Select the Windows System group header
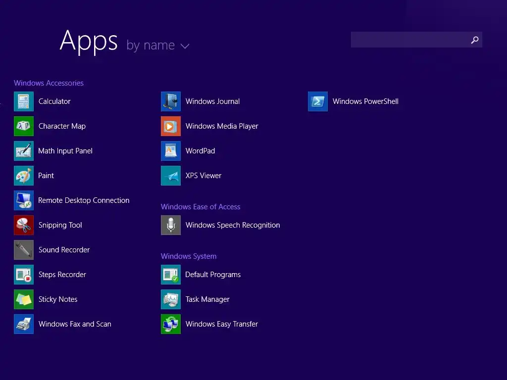The height and width of the screenshot is (380, 507). pos(189,256)
